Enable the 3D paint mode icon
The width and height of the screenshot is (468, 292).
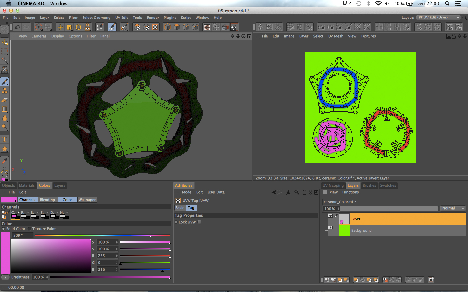[112, 27]
